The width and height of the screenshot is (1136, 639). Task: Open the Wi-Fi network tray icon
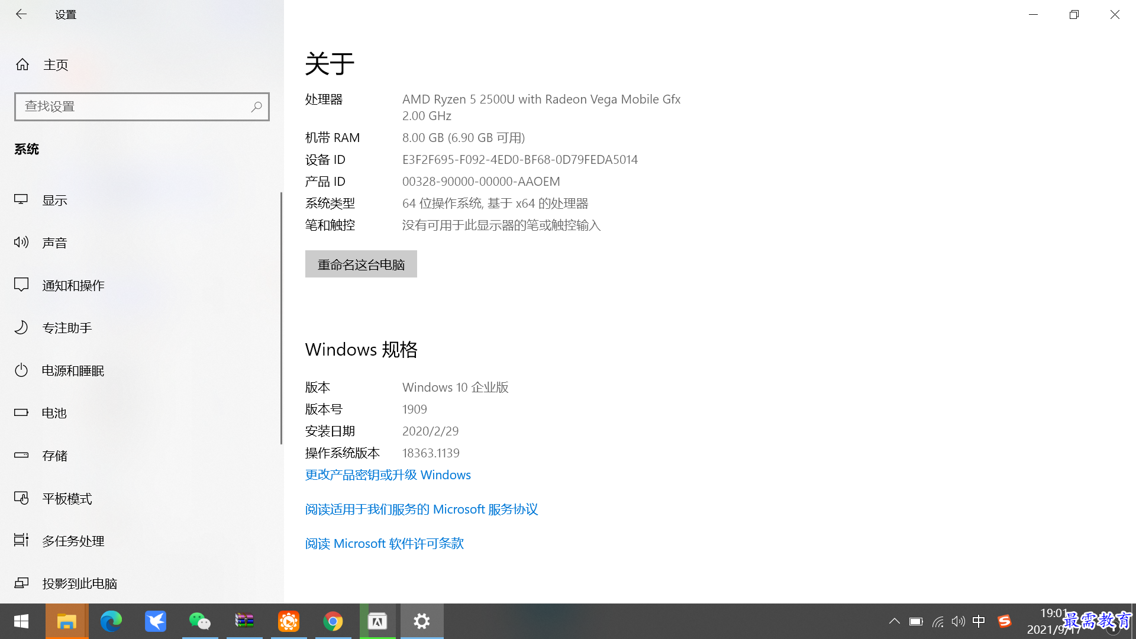(938, 621)
